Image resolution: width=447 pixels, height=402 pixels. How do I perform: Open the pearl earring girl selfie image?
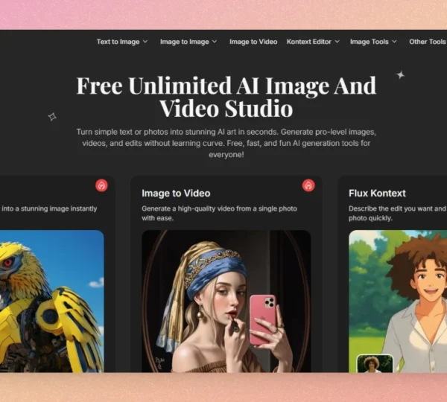[x=226, y=301]
